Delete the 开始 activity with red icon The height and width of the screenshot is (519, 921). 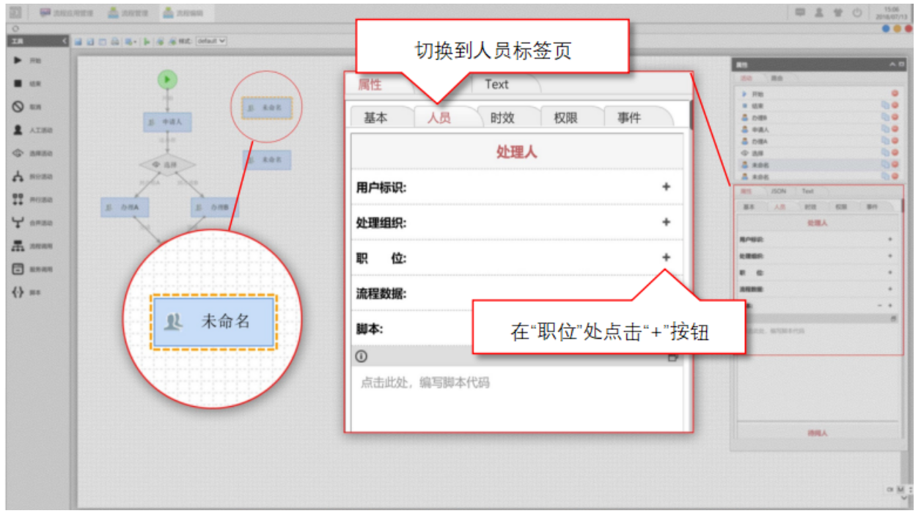(895, 94)
